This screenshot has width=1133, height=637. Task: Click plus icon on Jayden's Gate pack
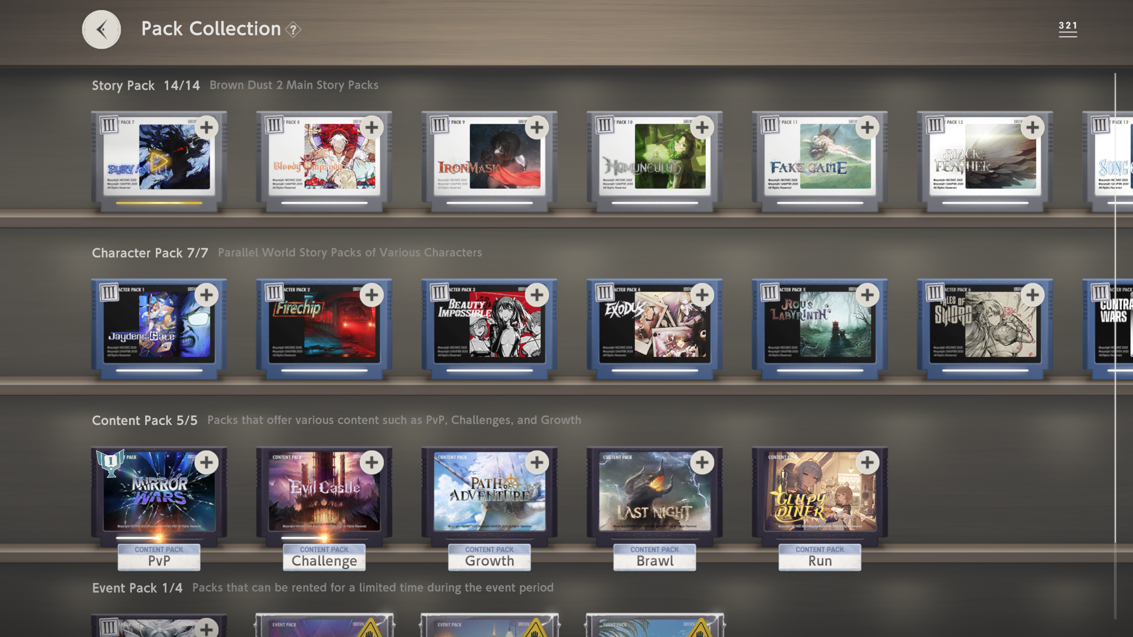pos(206,295)
